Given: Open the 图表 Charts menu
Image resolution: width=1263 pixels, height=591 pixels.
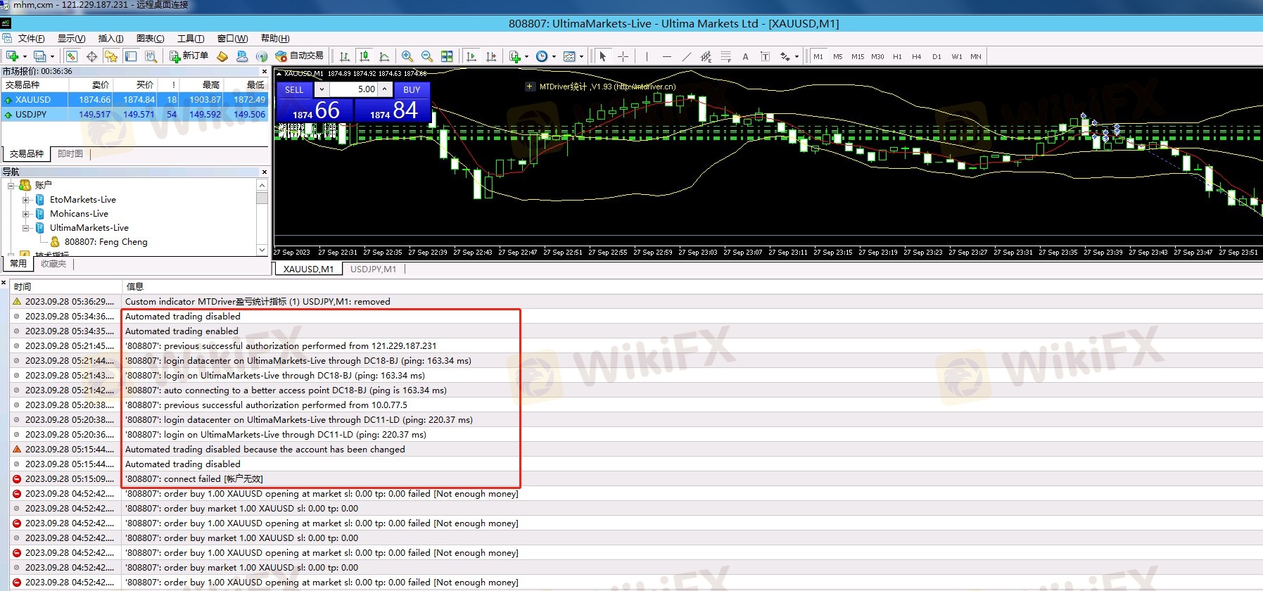Looking at the screenshot, I should pos(150,39).
